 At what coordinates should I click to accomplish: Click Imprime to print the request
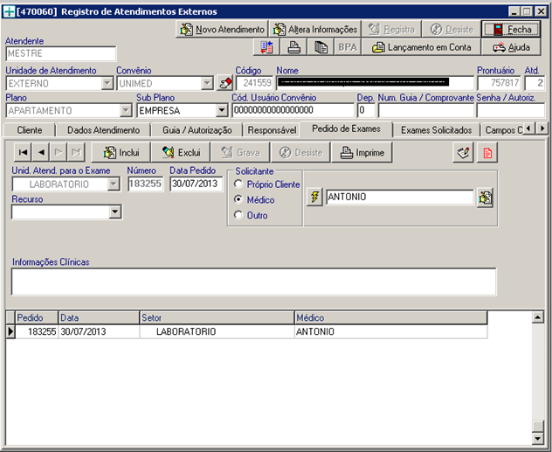click(x=362, y=152)
